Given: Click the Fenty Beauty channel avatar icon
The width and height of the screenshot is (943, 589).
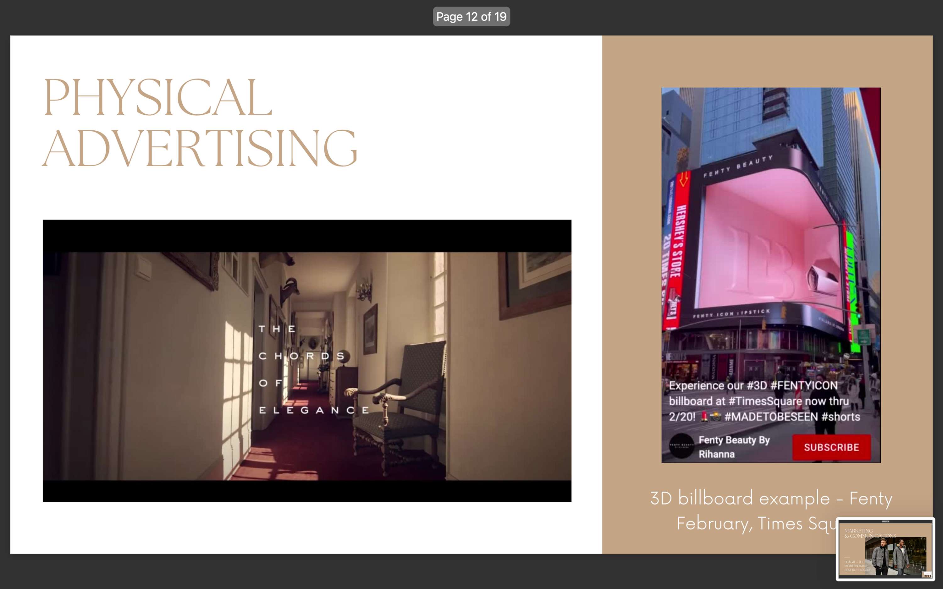Looking at the screenshot, I should pyautogui.click(x=681, y=446).
